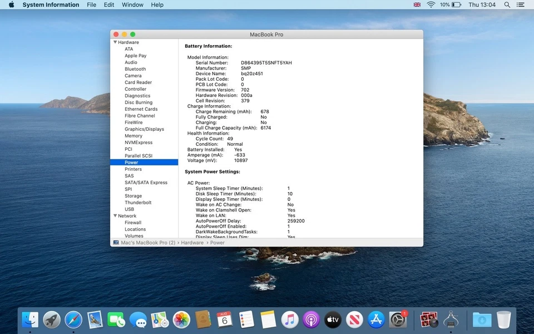Select ATA in the sidebar
The height and width of the screenshot is (334, 534).
coord(128,49)
